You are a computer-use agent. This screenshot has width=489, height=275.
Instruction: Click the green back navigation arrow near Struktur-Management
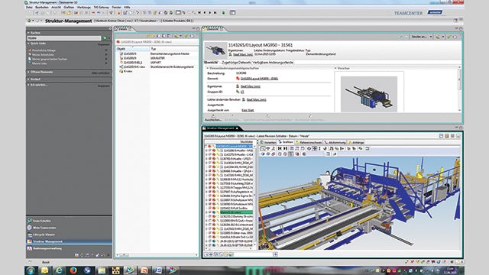[29, 21]
